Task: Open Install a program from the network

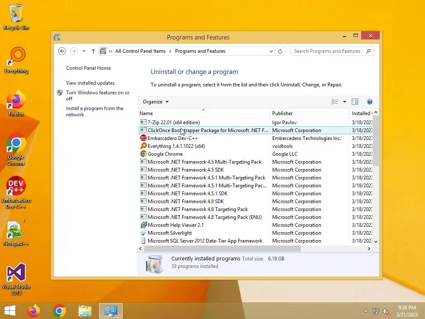Action: (x=95, y=111)
